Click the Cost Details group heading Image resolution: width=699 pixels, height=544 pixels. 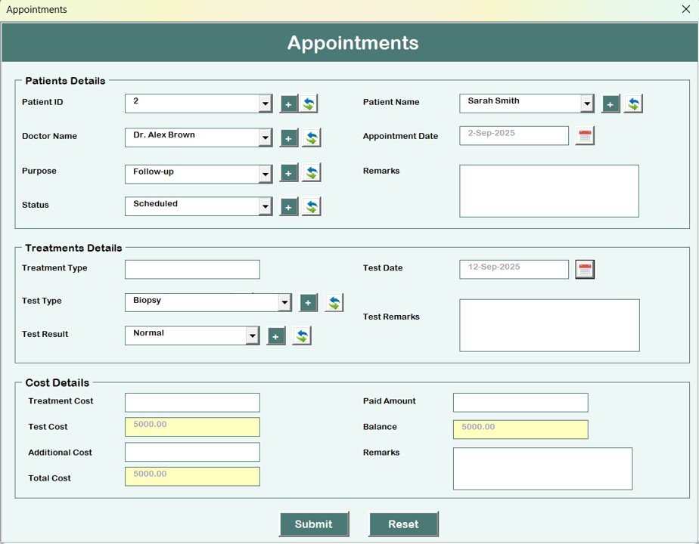pyautogui.click(x=57, y=383)
